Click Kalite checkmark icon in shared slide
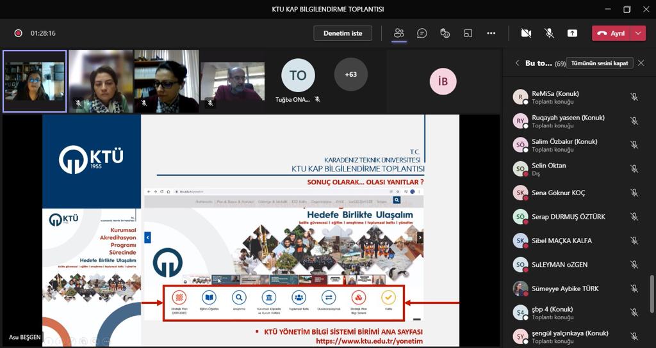 [x=388, y=297]
